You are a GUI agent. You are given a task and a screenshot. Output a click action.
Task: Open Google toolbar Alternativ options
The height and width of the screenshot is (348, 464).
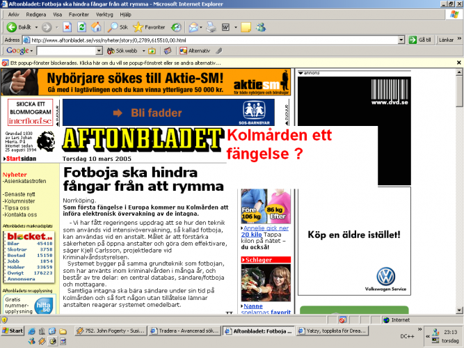click(x=195, y=51)
